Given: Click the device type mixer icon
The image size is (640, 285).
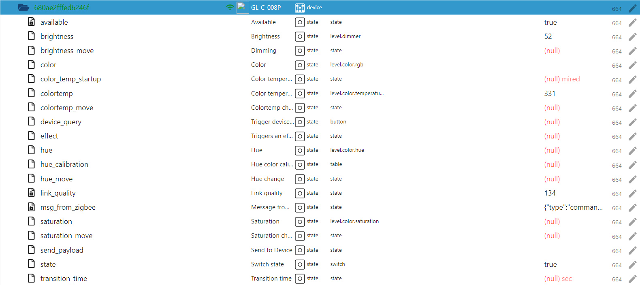Looking at the screenshot, I should [300, 8].
